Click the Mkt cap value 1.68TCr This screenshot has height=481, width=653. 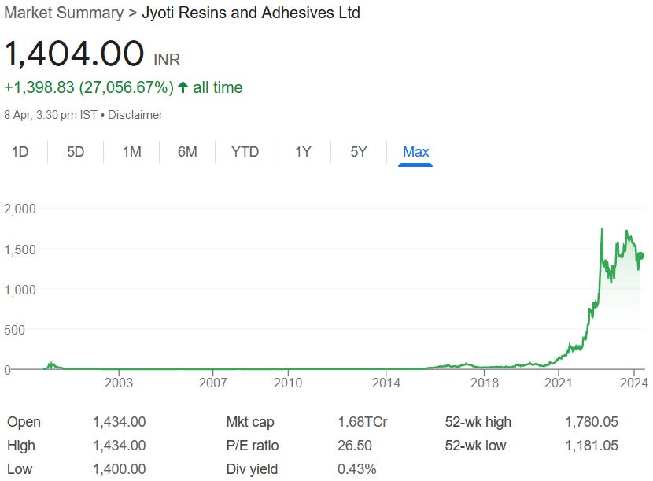click(363, 422)
